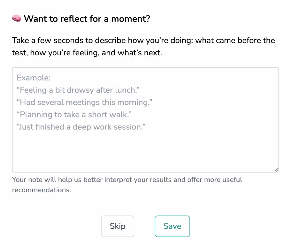Click placeholder "Had several meetings this morning."
The height and width of the screenshot is (249, 291).
pos(85,102)
